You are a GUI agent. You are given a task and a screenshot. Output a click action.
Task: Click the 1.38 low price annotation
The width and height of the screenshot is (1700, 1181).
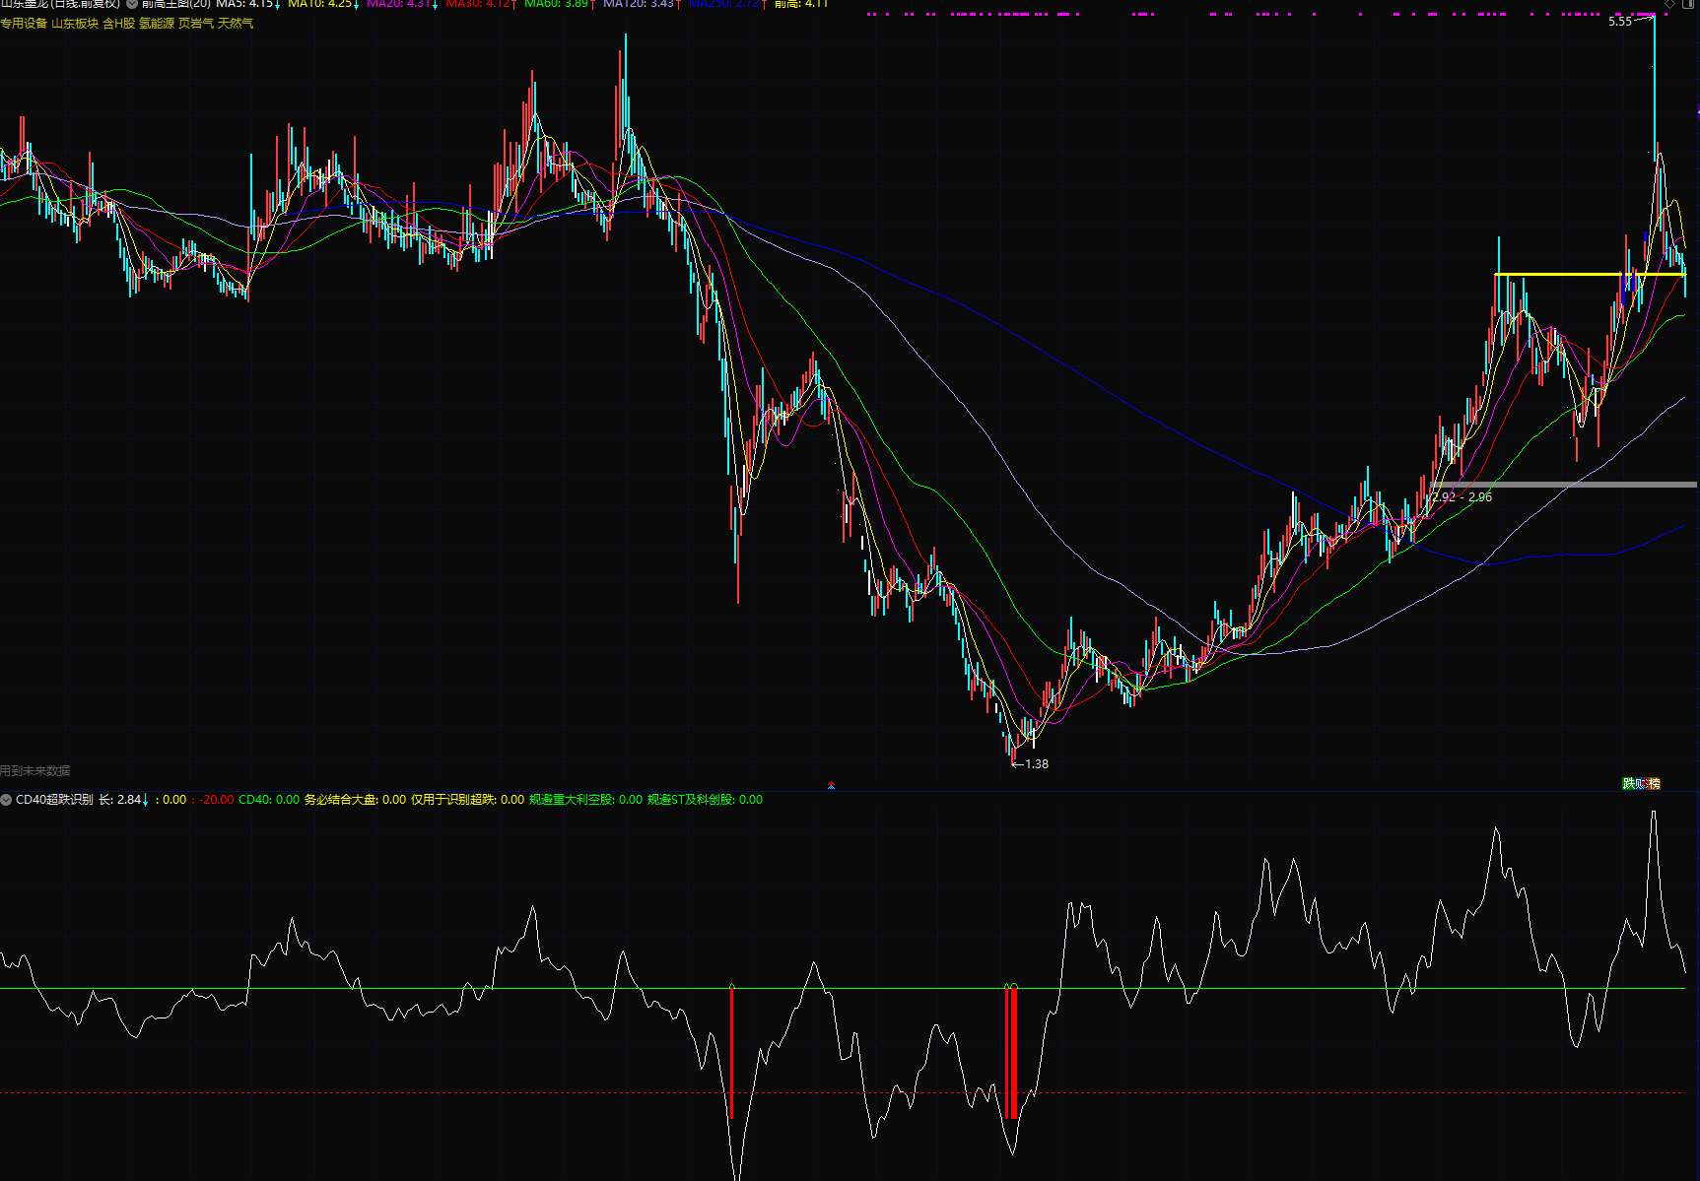pyautogui.click(x=1037, y=764)
